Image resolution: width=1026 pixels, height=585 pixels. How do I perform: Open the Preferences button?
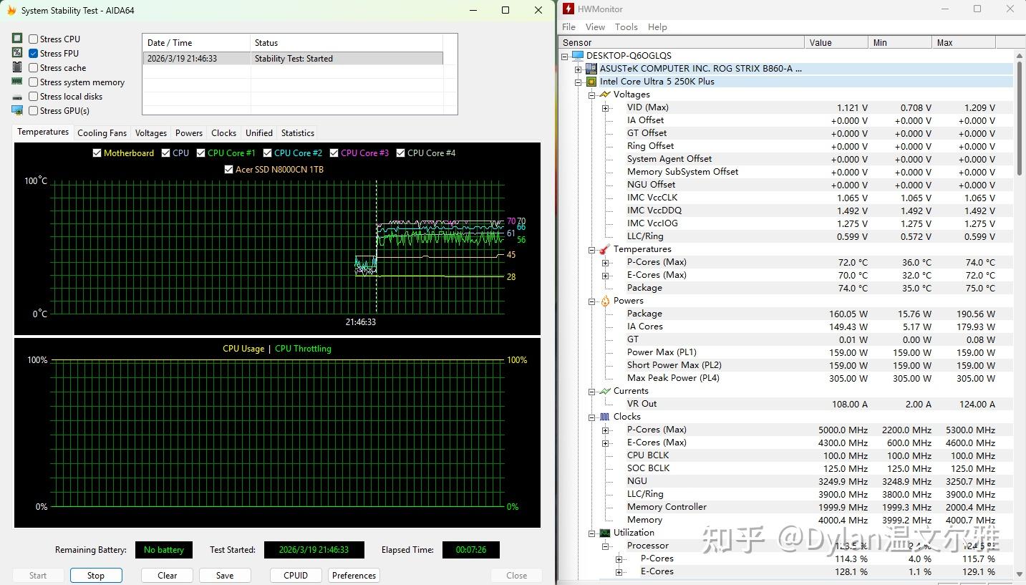click(x=354, y=576)
